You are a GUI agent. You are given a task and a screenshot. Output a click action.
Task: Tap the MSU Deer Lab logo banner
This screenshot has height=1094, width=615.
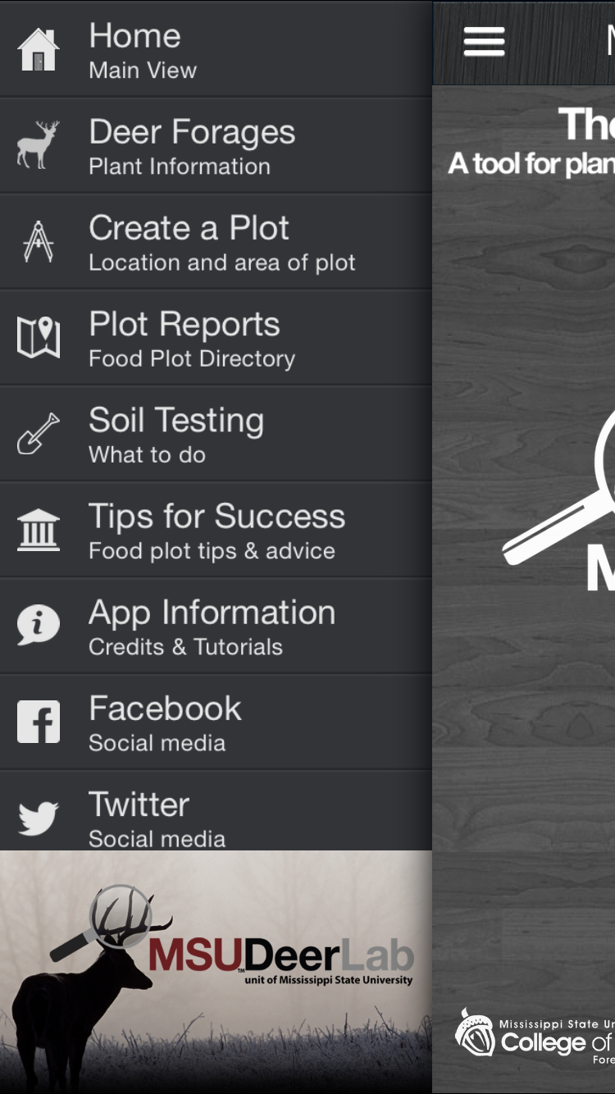(216, 968)
